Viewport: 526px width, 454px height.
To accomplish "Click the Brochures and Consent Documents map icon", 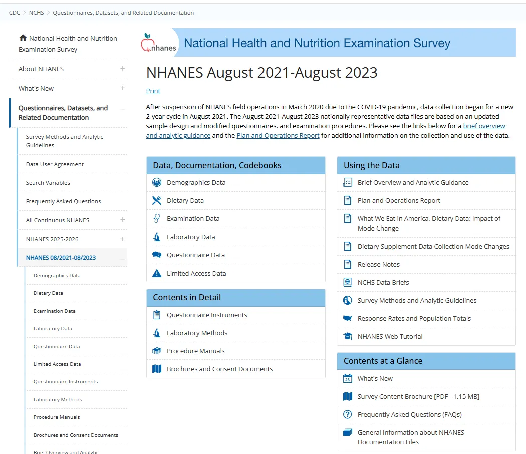I will (x=157, y=369).
